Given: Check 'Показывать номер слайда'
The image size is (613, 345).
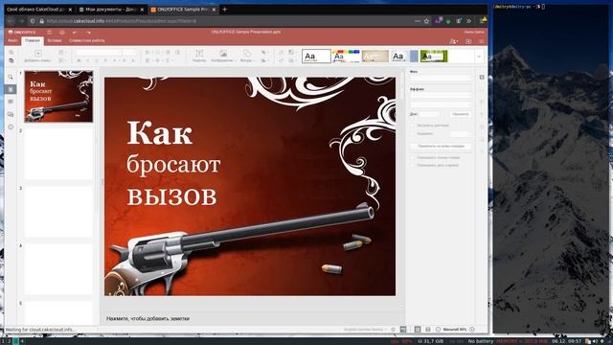Looking at the screenshot, I should coord(413,157).
